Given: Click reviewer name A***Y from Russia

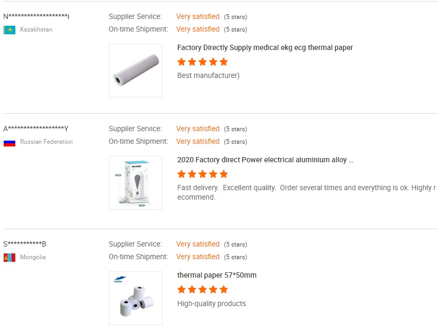Looking at the screenshot, I should click(x=36, y=129).
